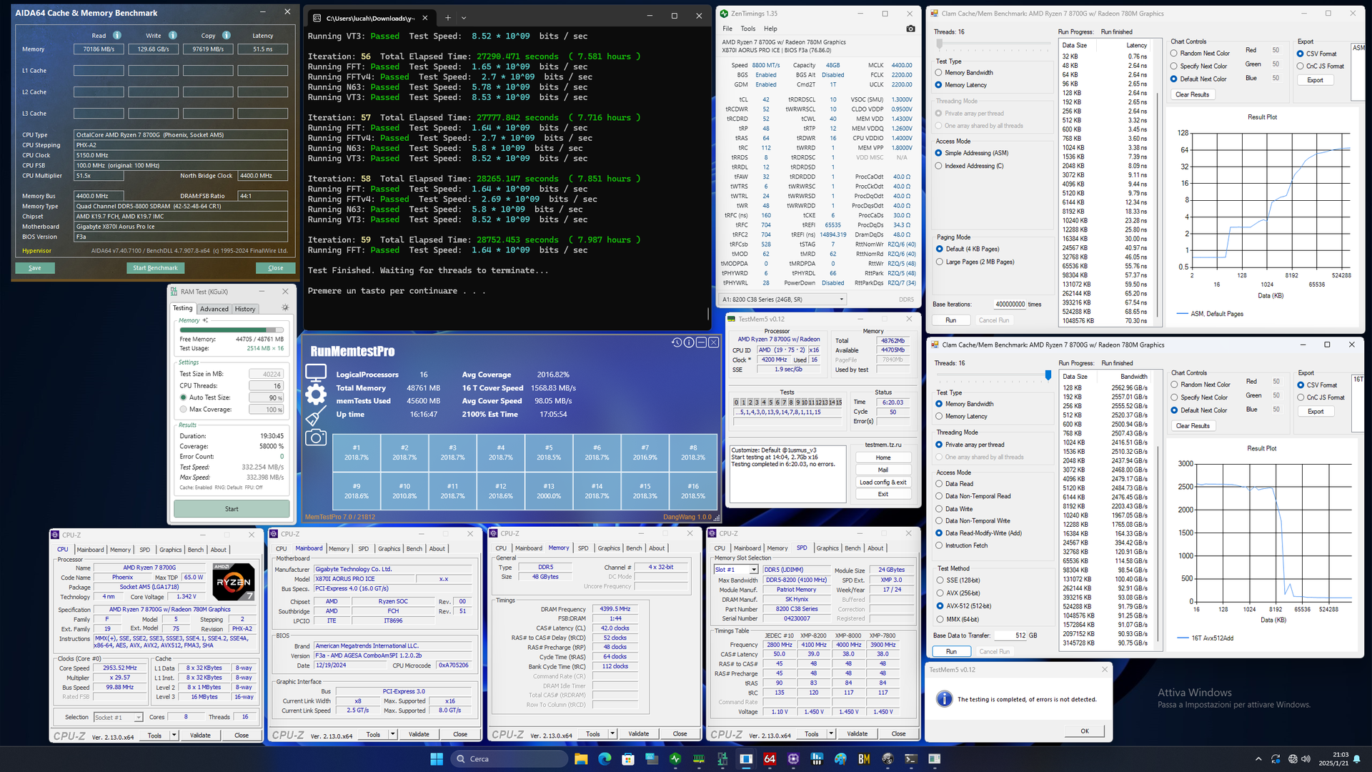The image size is (1372, 772).
Task: Switch to Advanced tab in RAM Test
Action: (214, 309)
